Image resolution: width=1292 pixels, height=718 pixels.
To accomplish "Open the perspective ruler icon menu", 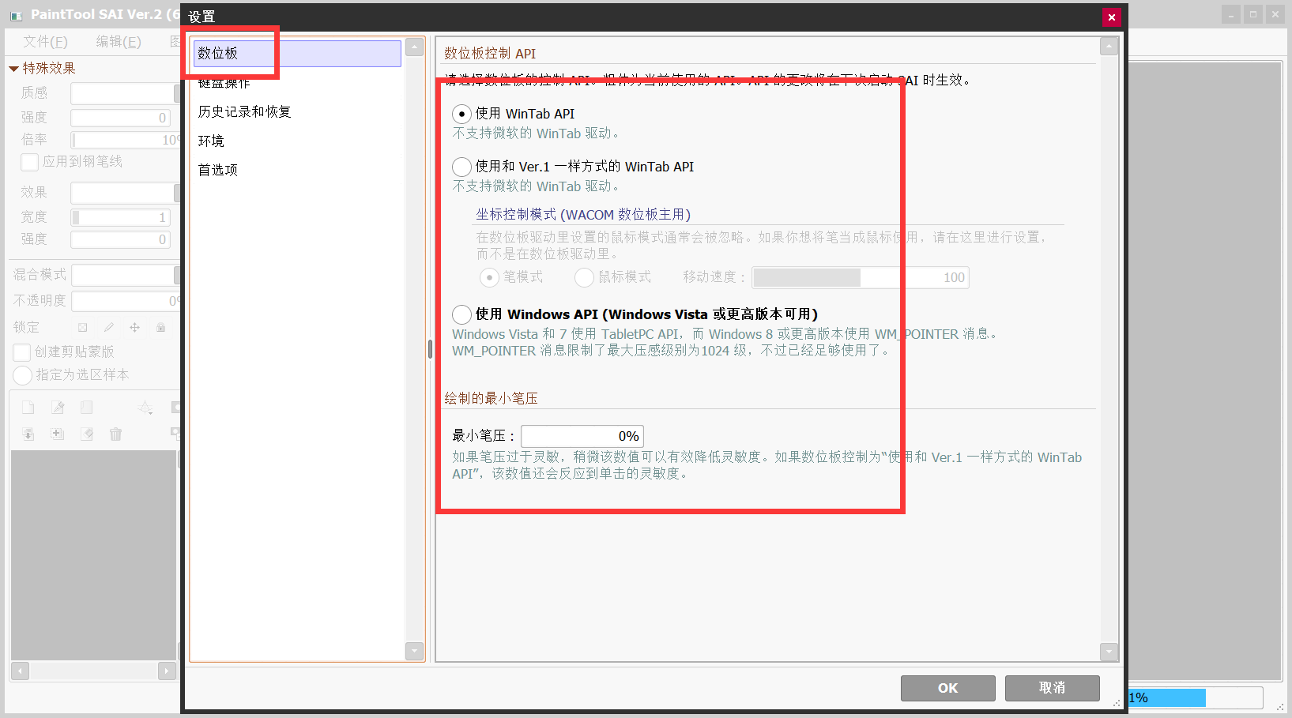I will (x=145, y=408).
